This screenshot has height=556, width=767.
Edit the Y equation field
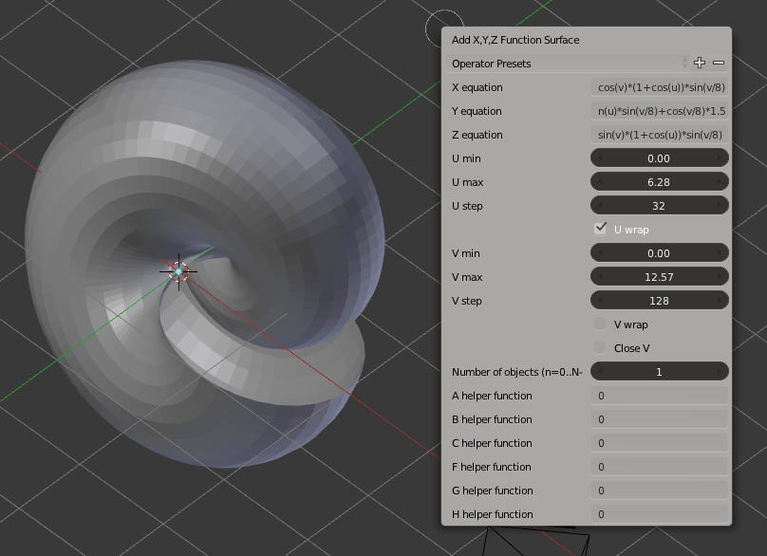click(660, 110)
